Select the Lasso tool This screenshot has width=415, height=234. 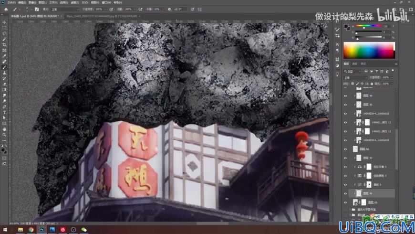pyautogui.click(x=4, y=33)
